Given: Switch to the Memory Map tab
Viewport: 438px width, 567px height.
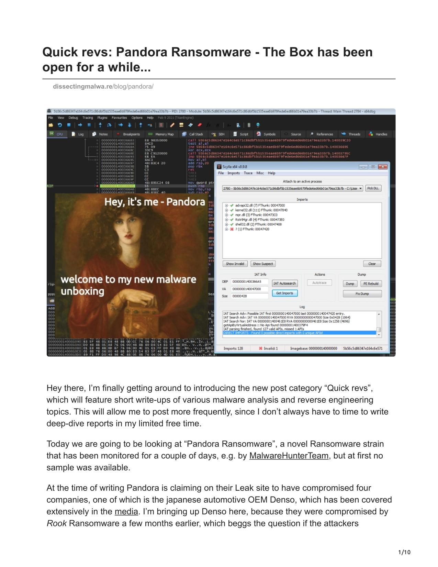Looking at the screenshot, I should (161, 134).
